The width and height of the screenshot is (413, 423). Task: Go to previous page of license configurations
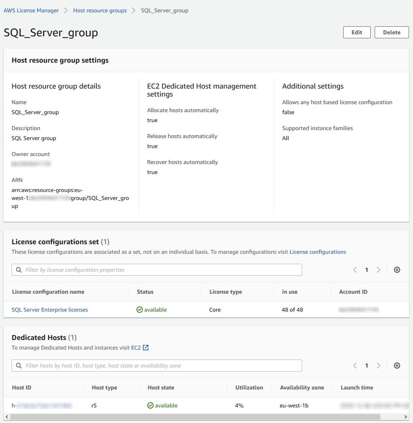point(355,270)
